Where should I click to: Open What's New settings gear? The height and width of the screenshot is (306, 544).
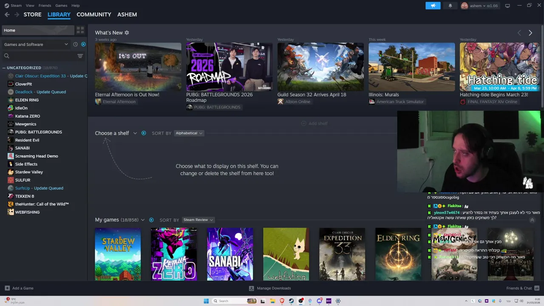pyautogui.click(x=127, y=33)
